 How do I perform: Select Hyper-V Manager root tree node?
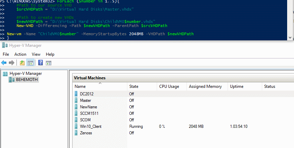pos(25,73)
